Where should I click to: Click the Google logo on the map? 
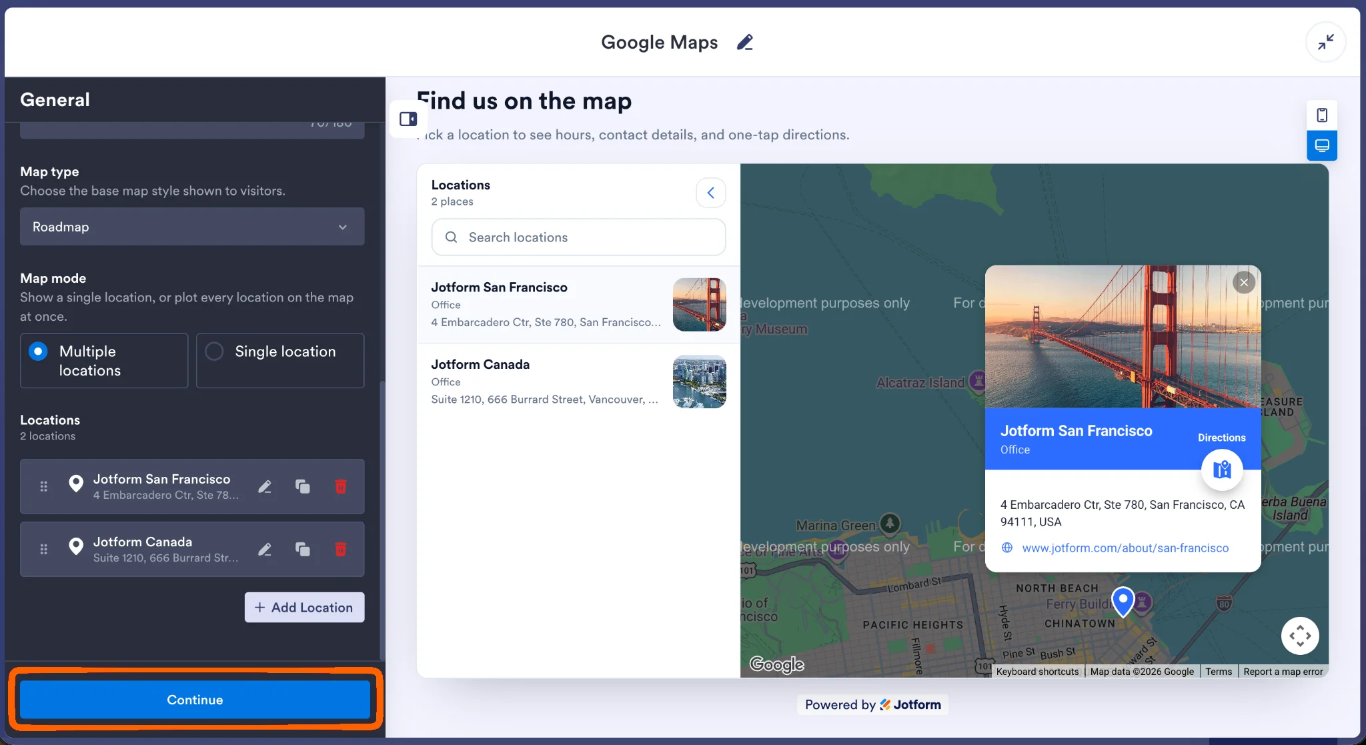tap(776, 664)
